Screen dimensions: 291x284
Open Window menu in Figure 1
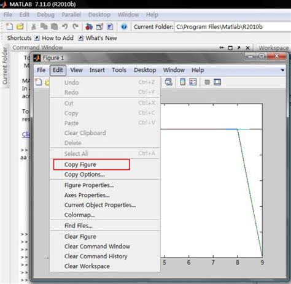[174, 70]
